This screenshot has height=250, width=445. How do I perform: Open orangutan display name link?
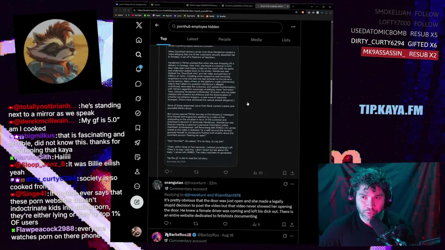pyautogui.click(x=174, y=183)
